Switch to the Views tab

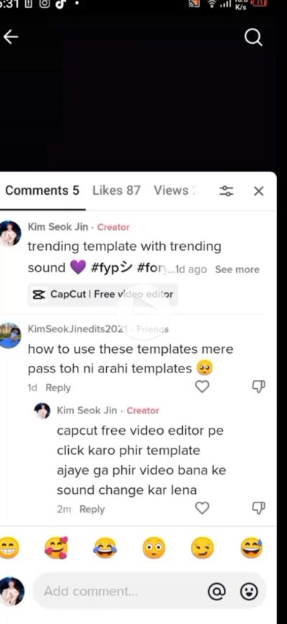click(174, 191)
